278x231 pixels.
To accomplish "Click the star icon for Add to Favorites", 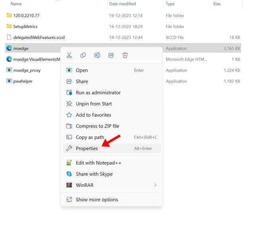I will (69, 115).
